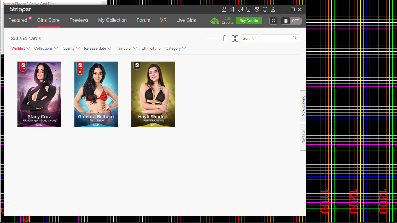Click the info circle icon
The width and height of the screenshot is (397, 223).
265,9
